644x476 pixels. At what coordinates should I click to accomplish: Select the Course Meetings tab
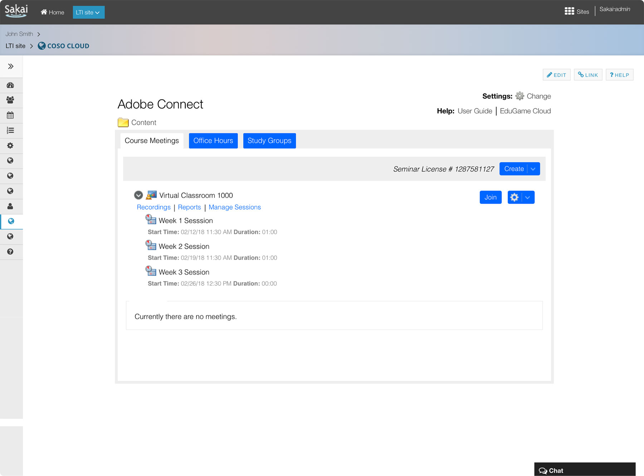click(x=152, y=141)
